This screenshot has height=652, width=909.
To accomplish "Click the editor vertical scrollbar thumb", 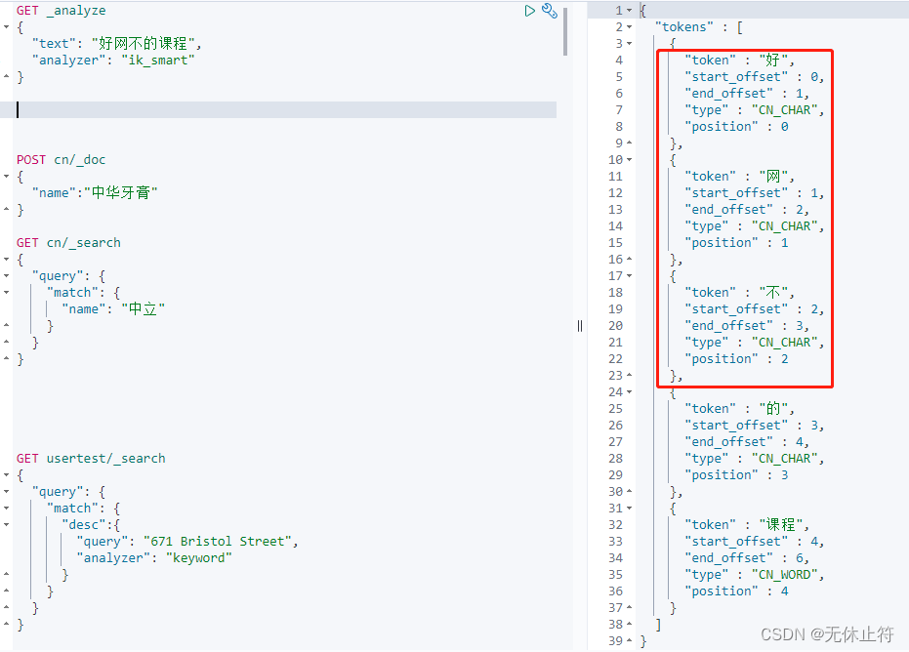I will point(565,30).
